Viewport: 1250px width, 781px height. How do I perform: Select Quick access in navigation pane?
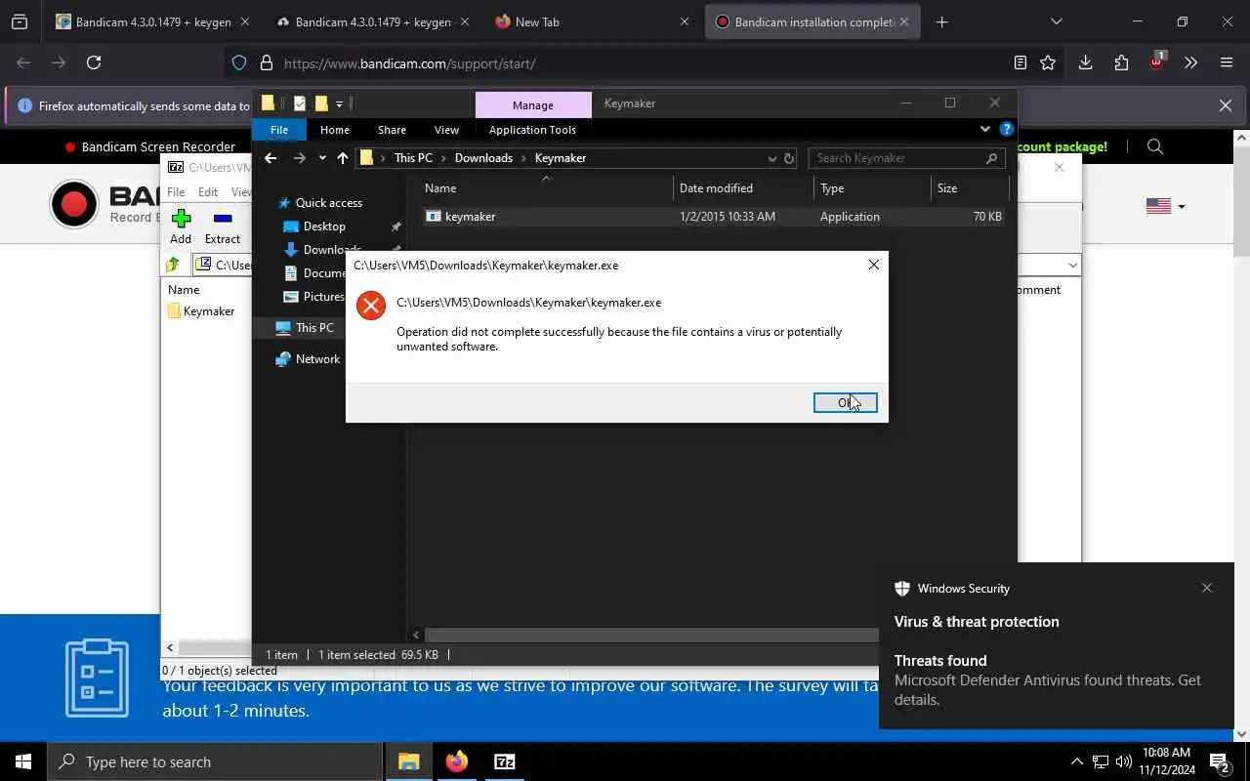coord(329,203)
